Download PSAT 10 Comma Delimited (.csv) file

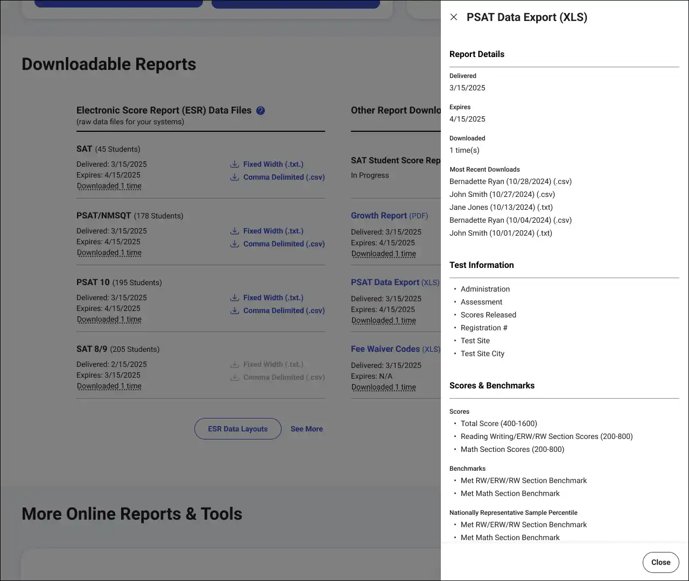(284, 310)
